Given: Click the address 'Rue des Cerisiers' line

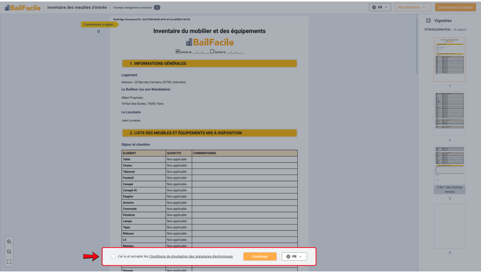Looking at the screenshot, I should click(153, 82).
